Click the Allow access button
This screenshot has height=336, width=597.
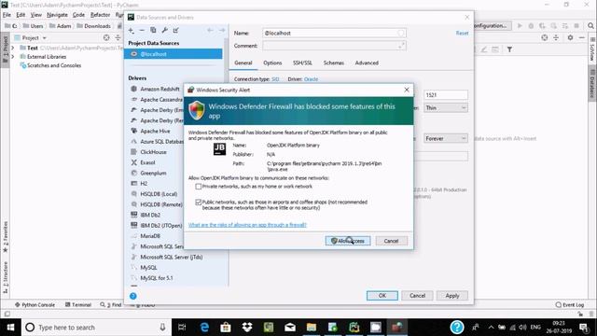click(348, 241)
